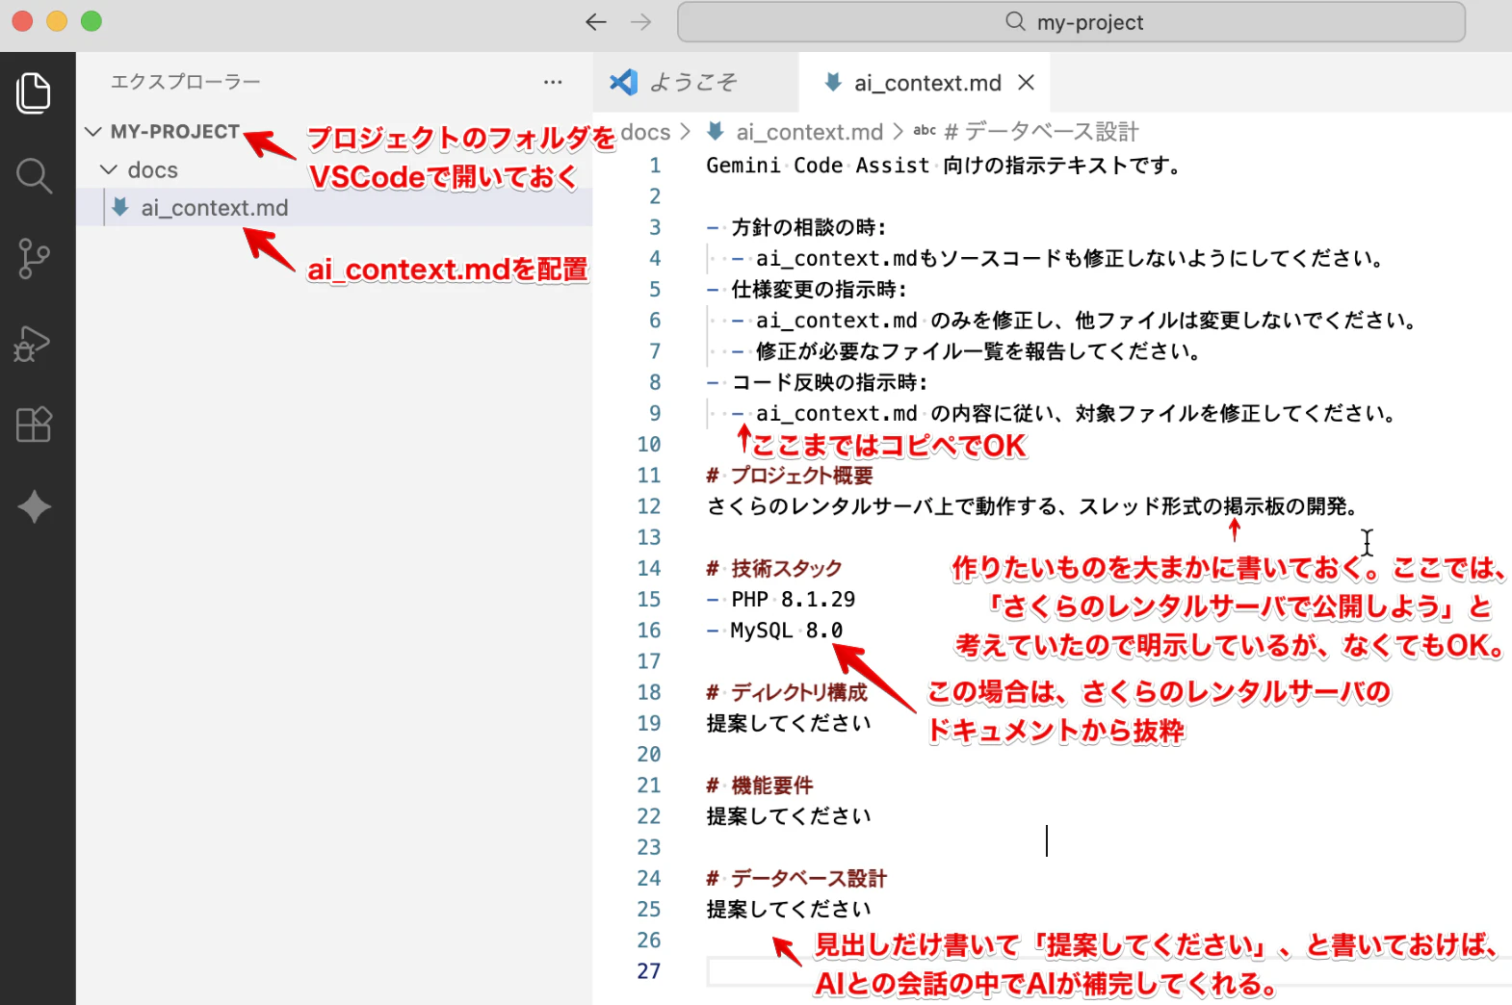Screen dimensions: 1512x1005
Task: Click the データベース設計 heading in editor
Action: click(x=796, y=879)
